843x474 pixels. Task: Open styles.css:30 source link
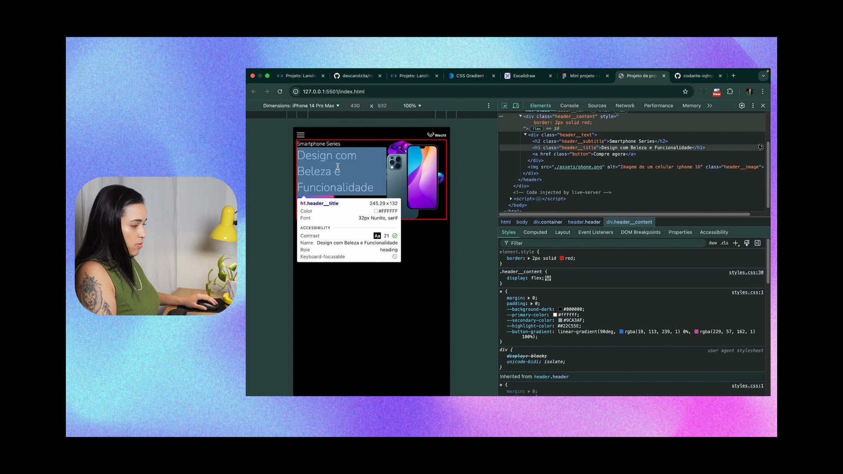(x=746, y=273)
